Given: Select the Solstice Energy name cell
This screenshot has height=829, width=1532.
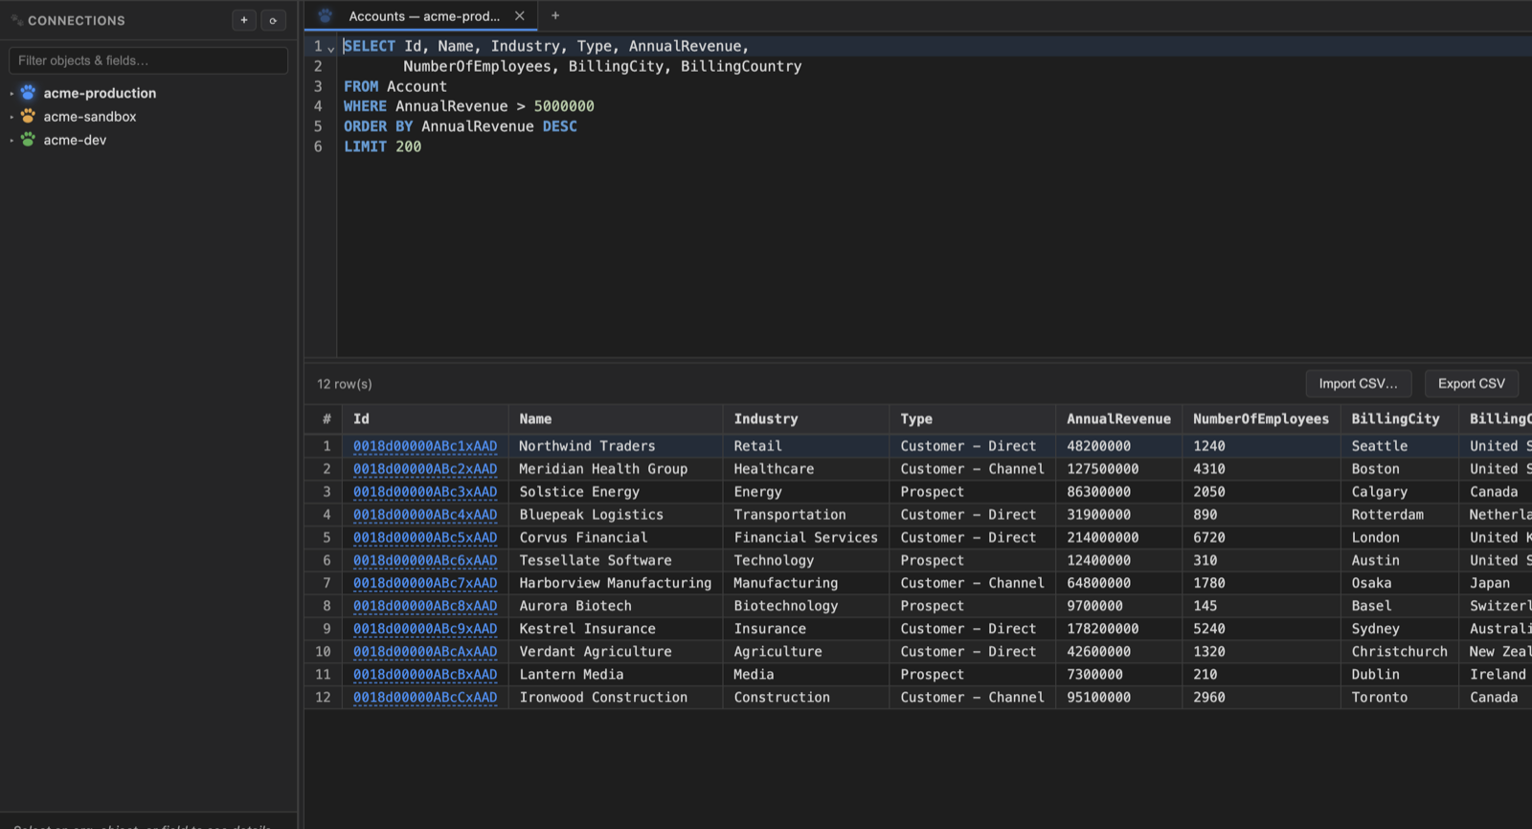Looking at the screenshot, I should point(616,492).
